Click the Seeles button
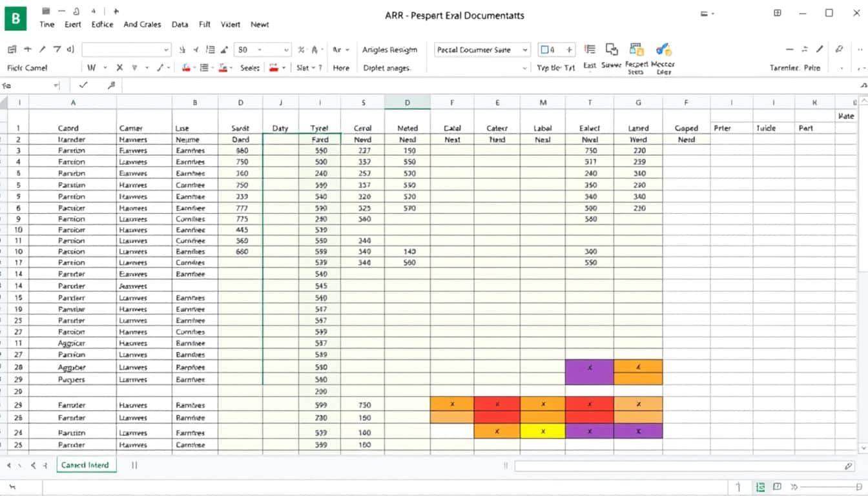 point(250,68)
